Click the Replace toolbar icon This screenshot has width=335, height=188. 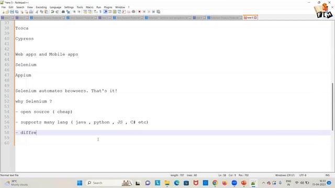[68, 11]
